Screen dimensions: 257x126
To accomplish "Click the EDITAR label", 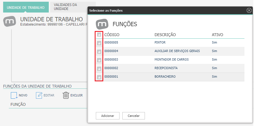I will coord(49,96).
